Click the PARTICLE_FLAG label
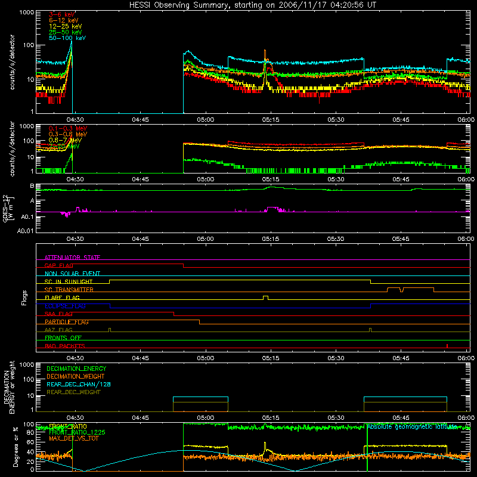 [67, 322]
